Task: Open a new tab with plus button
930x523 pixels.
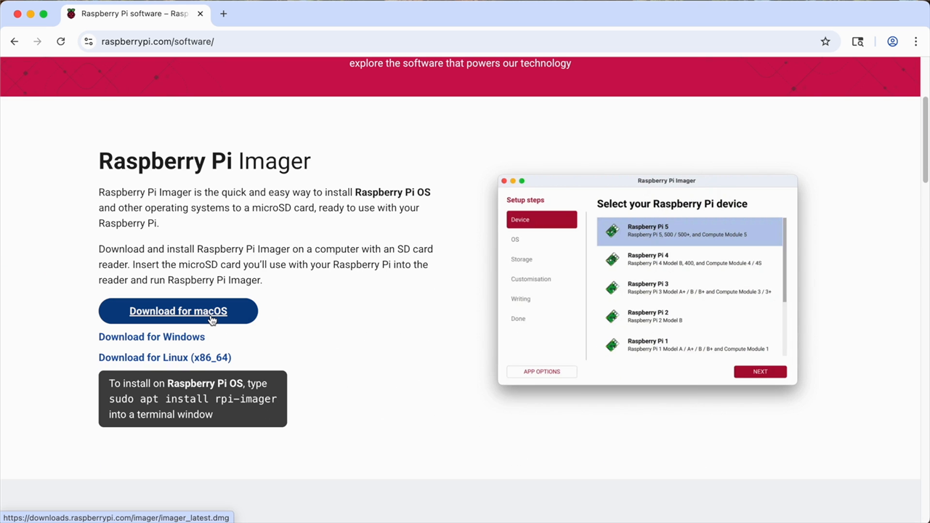Action: click(x=223, y=14)
